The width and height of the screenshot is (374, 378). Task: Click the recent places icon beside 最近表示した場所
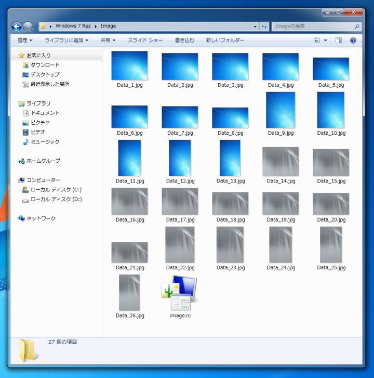(x=25, y=84)
